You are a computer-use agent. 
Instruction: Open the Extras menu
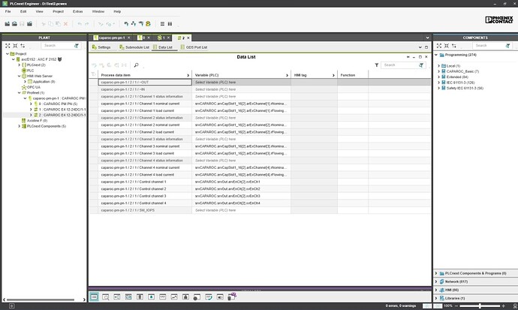click(x=77, y=11)
